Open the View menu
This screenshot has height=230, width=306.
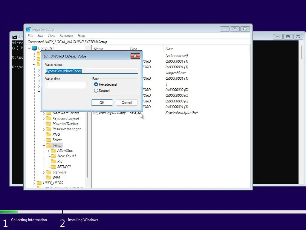click(51, 36)
